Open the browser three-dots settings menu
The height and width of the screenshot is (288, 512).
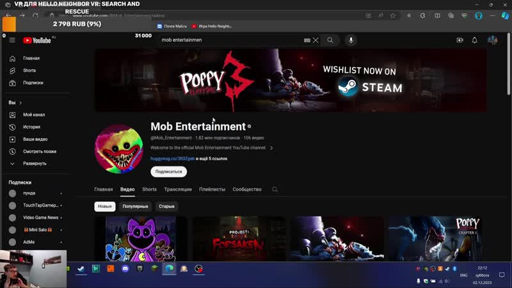492,15
